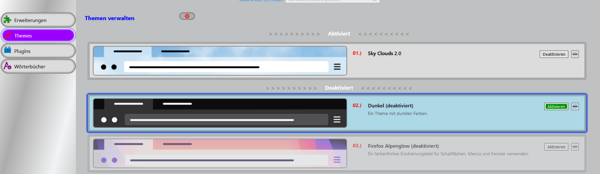
Task: Open the red gear tools menu
Action: tap(187, 16)
